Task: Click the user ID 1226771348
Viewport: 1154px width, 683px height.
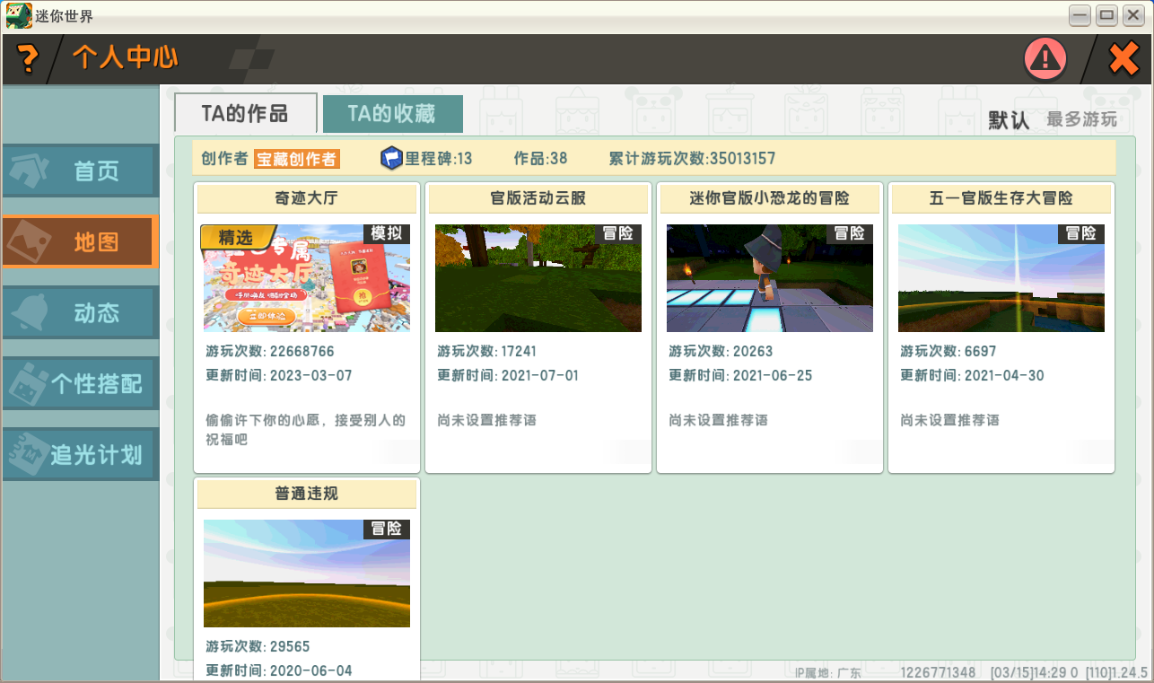Action: click(x=938, y=672)
